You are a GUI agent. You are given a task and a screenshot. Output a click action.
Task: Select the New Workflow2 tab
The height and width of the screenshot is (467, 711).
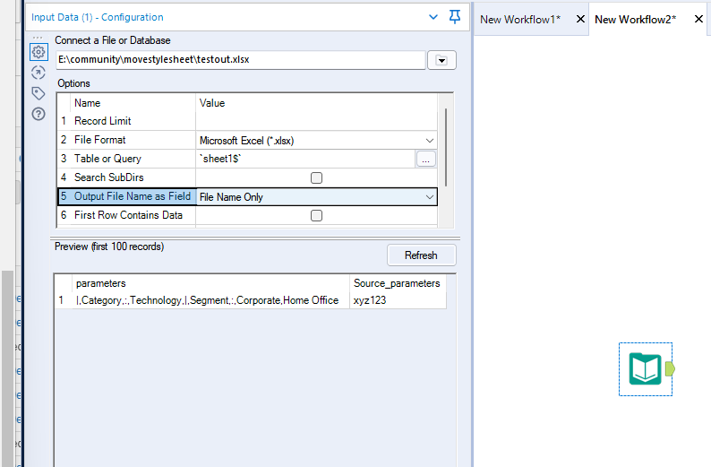[x=635, y=19]
